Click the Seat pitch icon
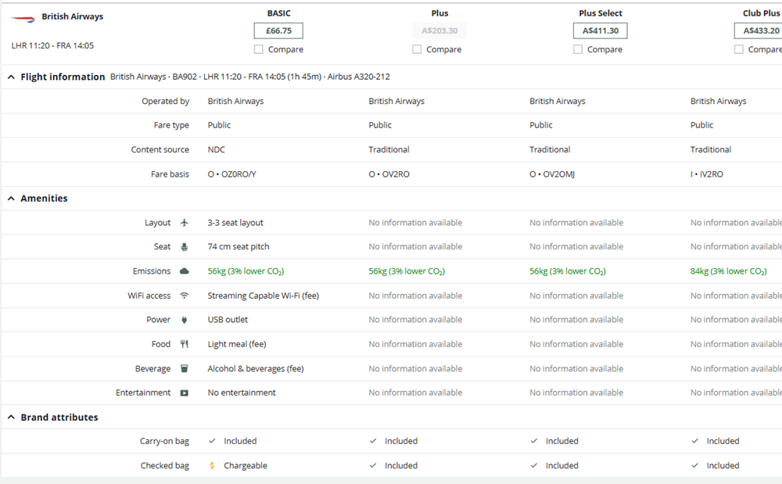This screenshot has width=782, height=484. click(185, 247)
